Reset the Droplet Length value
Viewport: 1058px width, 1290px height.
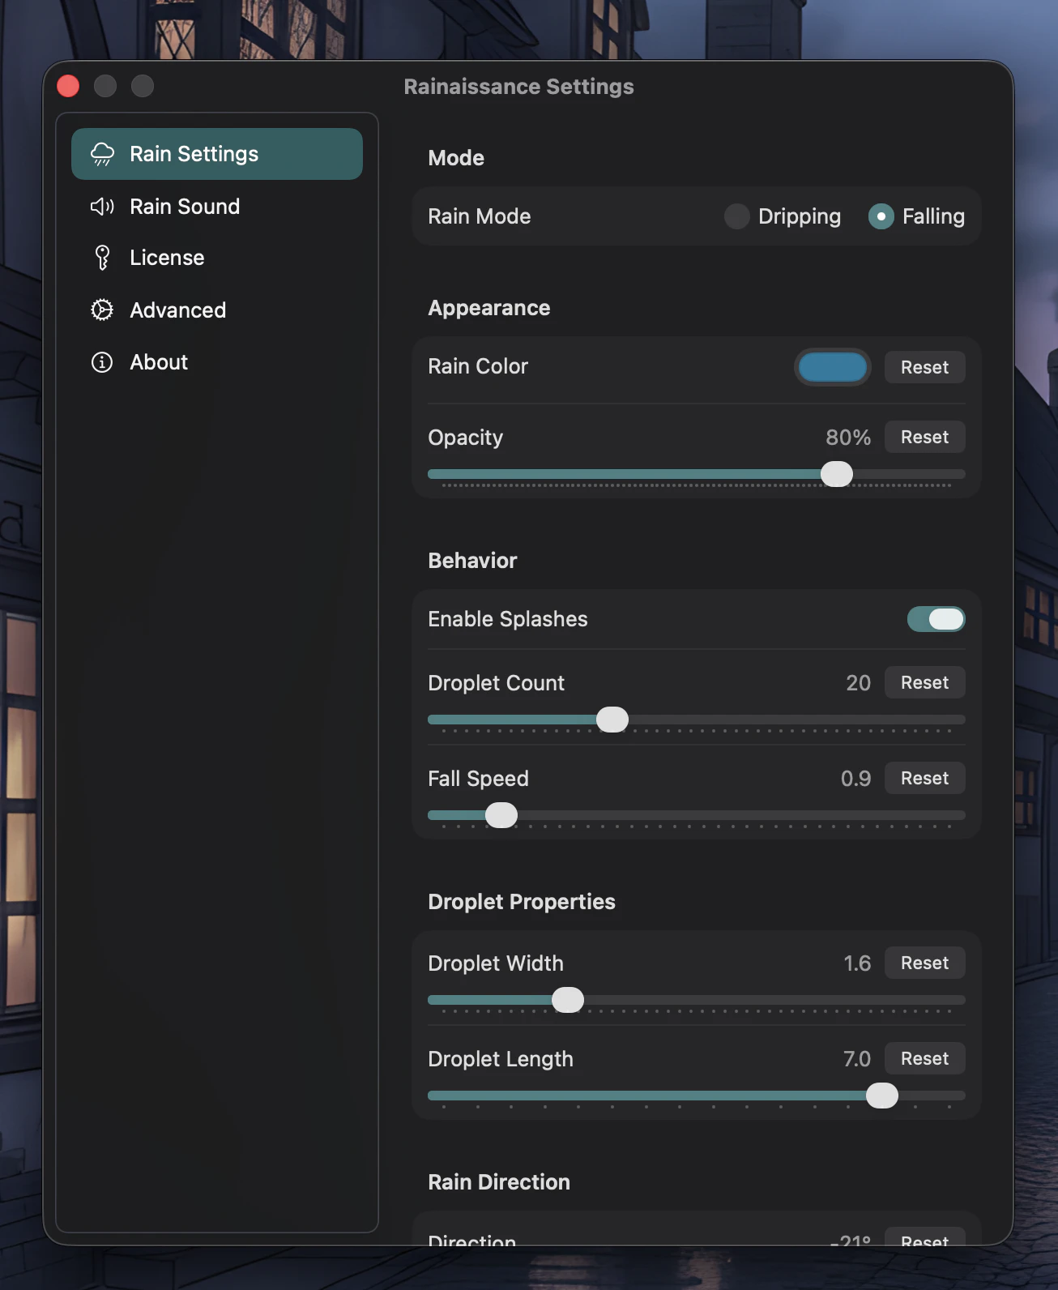pos(924,1058)
